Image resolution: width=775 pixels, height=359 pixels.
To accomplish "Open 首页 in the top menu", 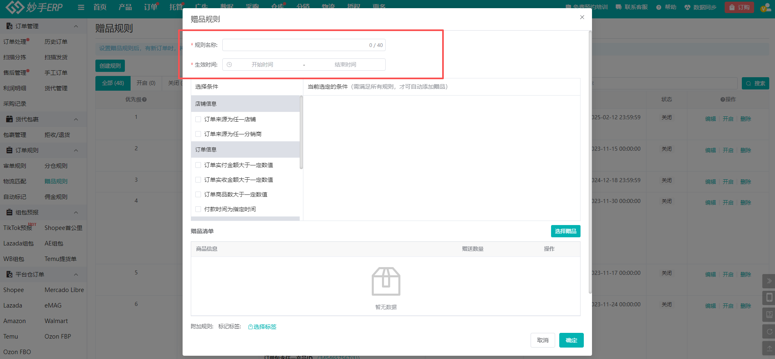I will (100, 7).
